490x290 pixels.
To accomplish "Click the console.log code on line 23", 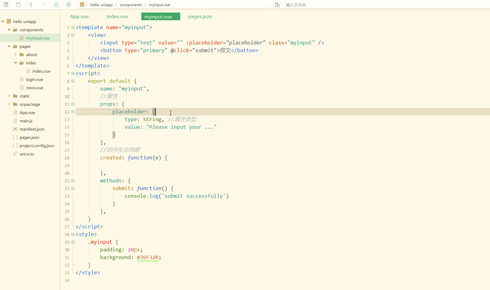I will (177, 196).
